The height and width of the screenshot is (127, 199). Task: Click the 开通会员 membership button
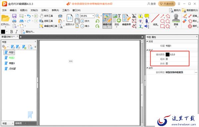point(167,4)
